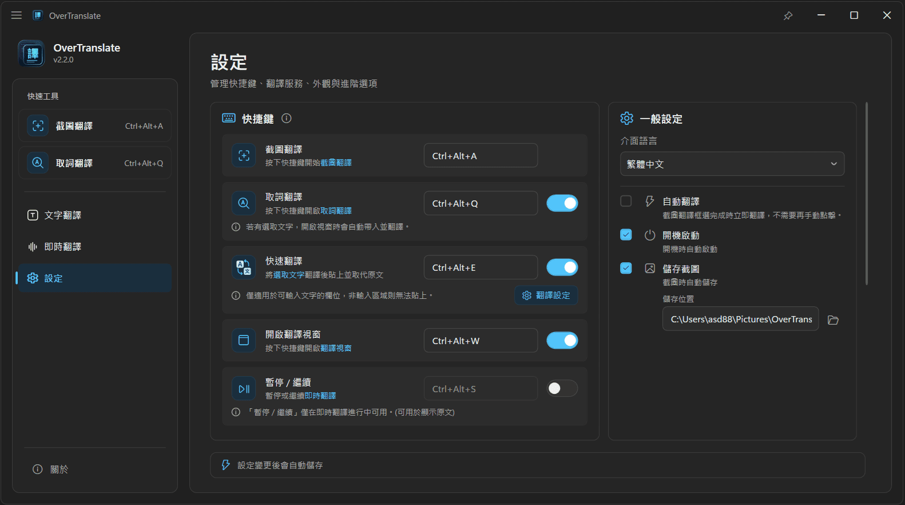Click the power icon beside 開機啟動
The image size is (905, 505).
(650, 235)
